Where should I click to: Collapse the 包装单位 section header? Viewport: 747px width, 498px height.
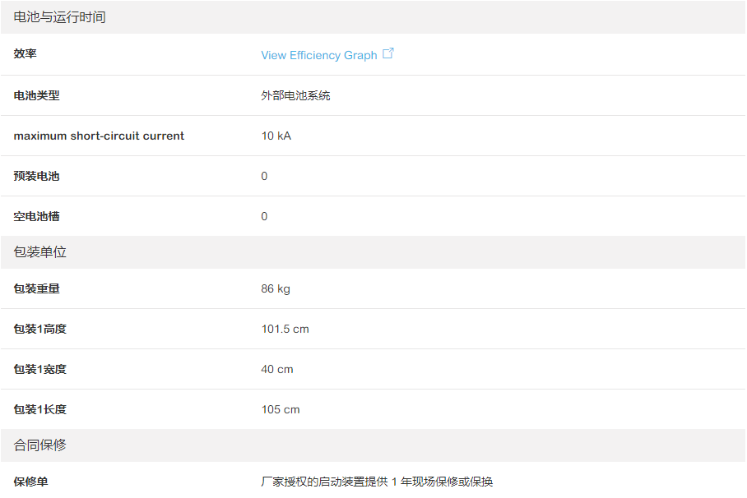pyautogui.click(x=40, y=252)
